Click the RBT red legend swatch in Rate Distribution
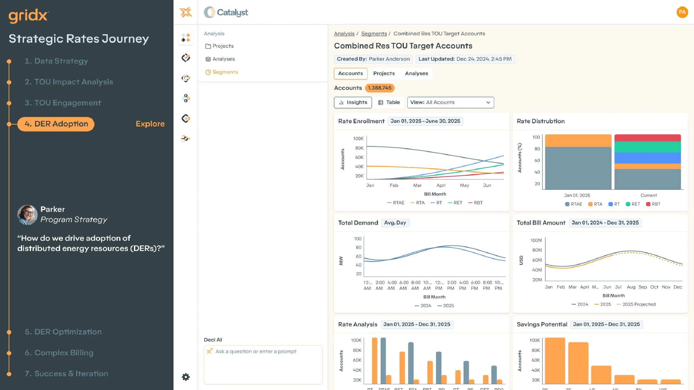 (648, 204)
